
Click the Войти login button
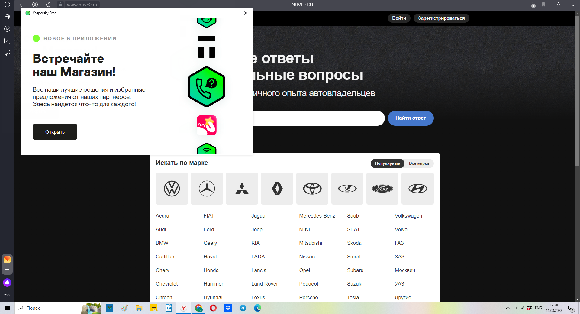pyautogui.click(x=399, y=18)
